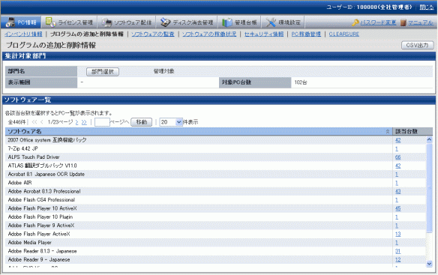Click the manual book icon
The width and height of the screenshot is (438, 275).
(x=403, y=22)
